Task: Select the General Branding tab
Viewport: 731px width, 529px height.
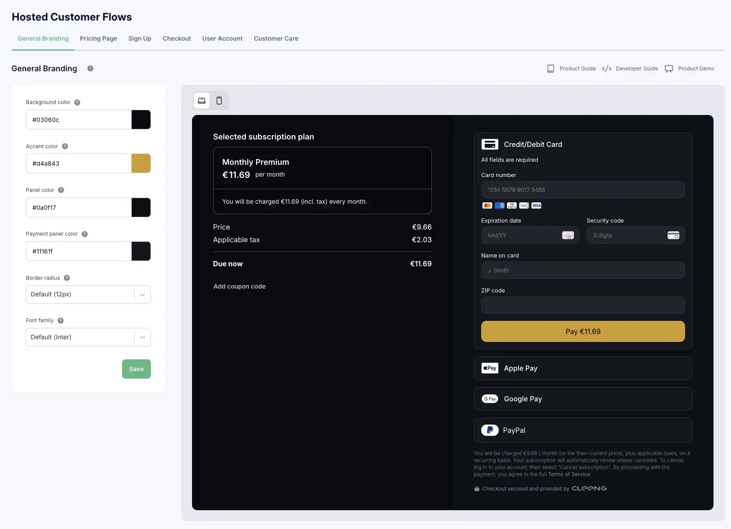Action: coord(43,38)
